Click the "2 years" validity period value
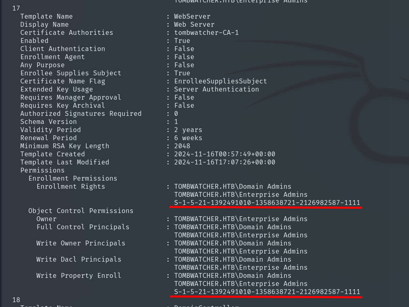 [x=188, y=130]
